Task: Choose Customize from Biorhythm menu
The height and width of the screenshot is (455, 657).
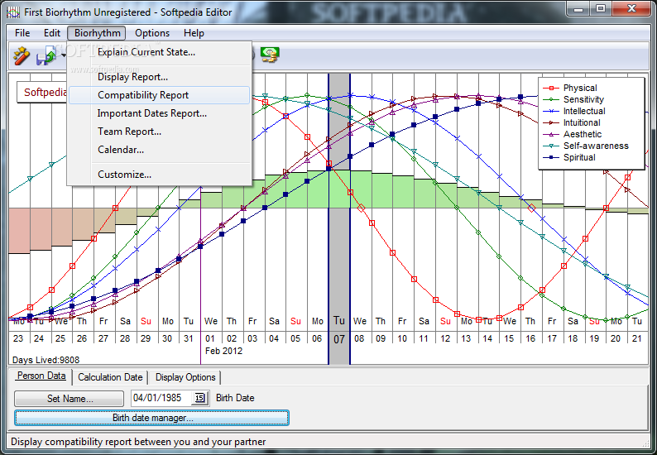Action: (x=159, y=175)
